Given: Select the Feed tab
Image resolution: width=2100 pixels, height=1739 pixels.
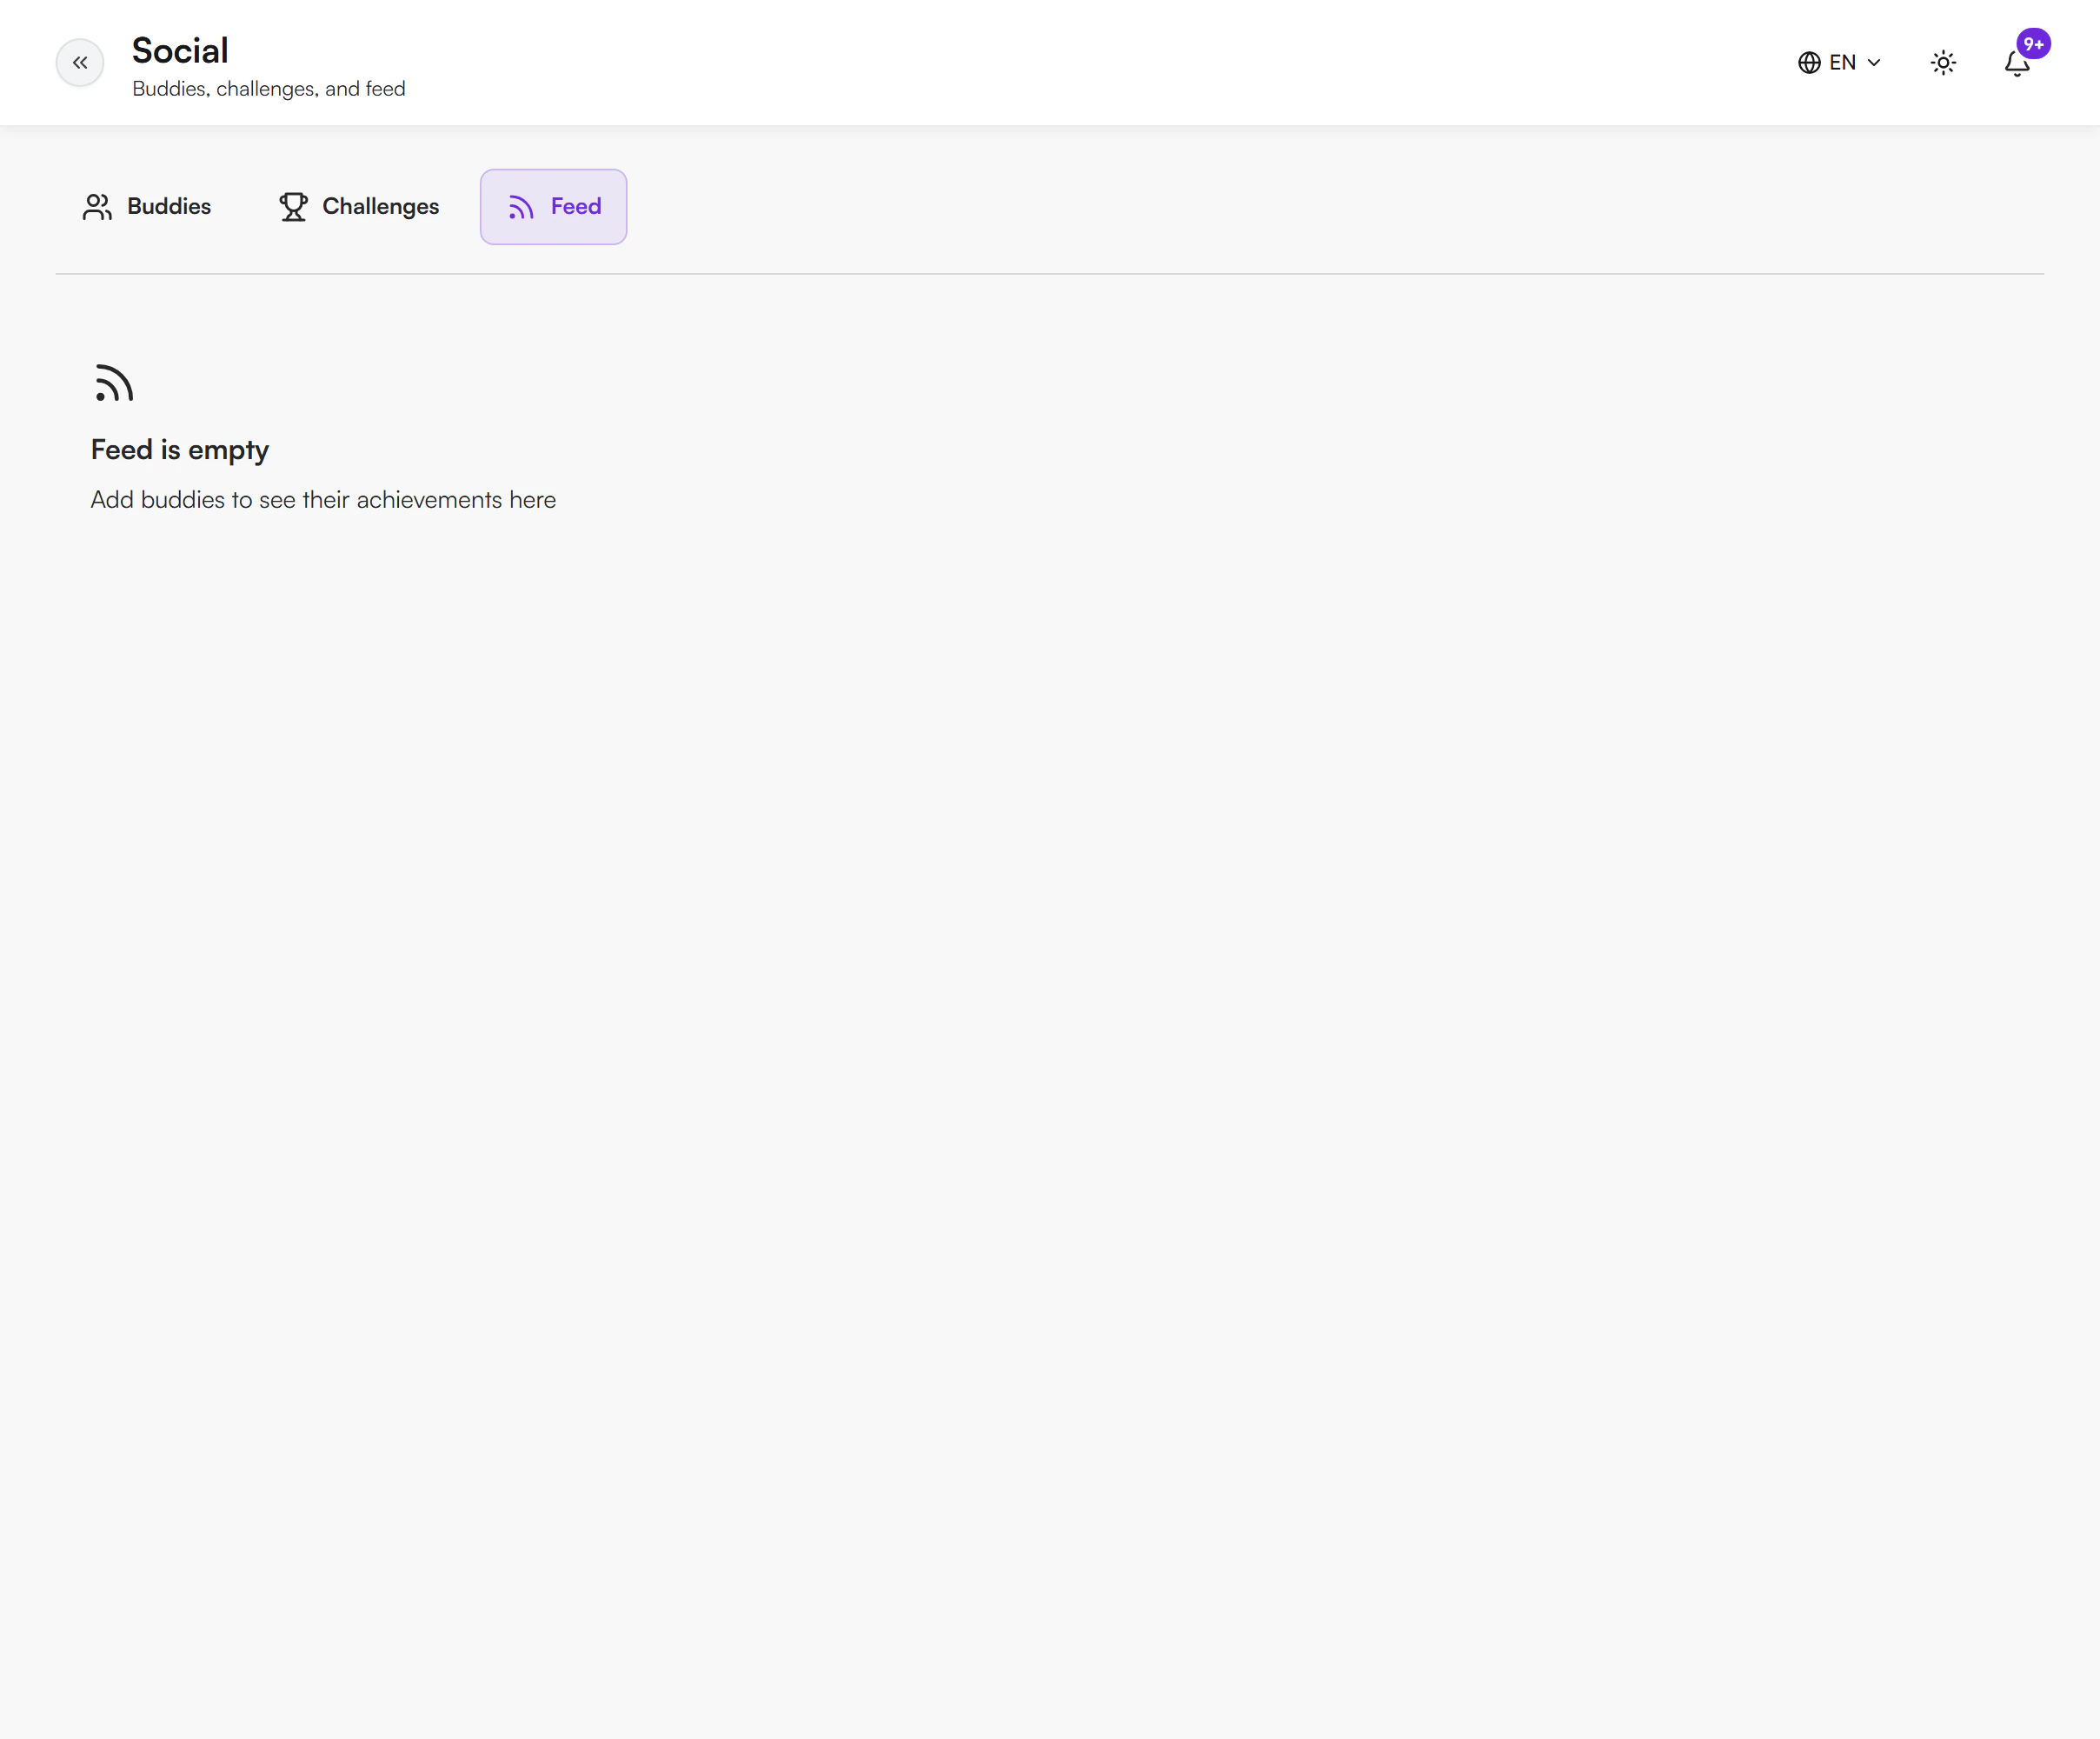Looking at the screenshot, I should click(553, 207).
